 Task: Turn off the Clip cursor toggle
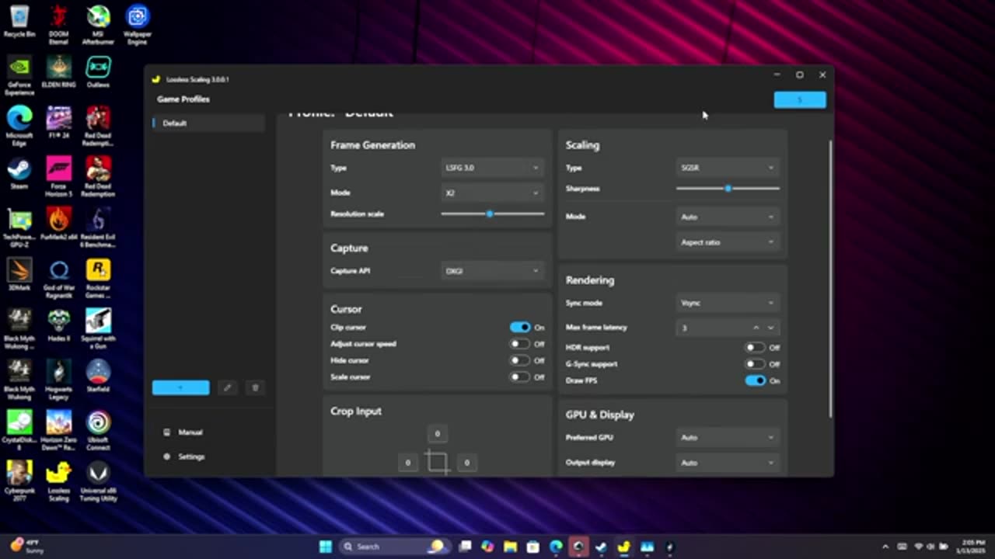pyautogui.click(x=520, y=328)
